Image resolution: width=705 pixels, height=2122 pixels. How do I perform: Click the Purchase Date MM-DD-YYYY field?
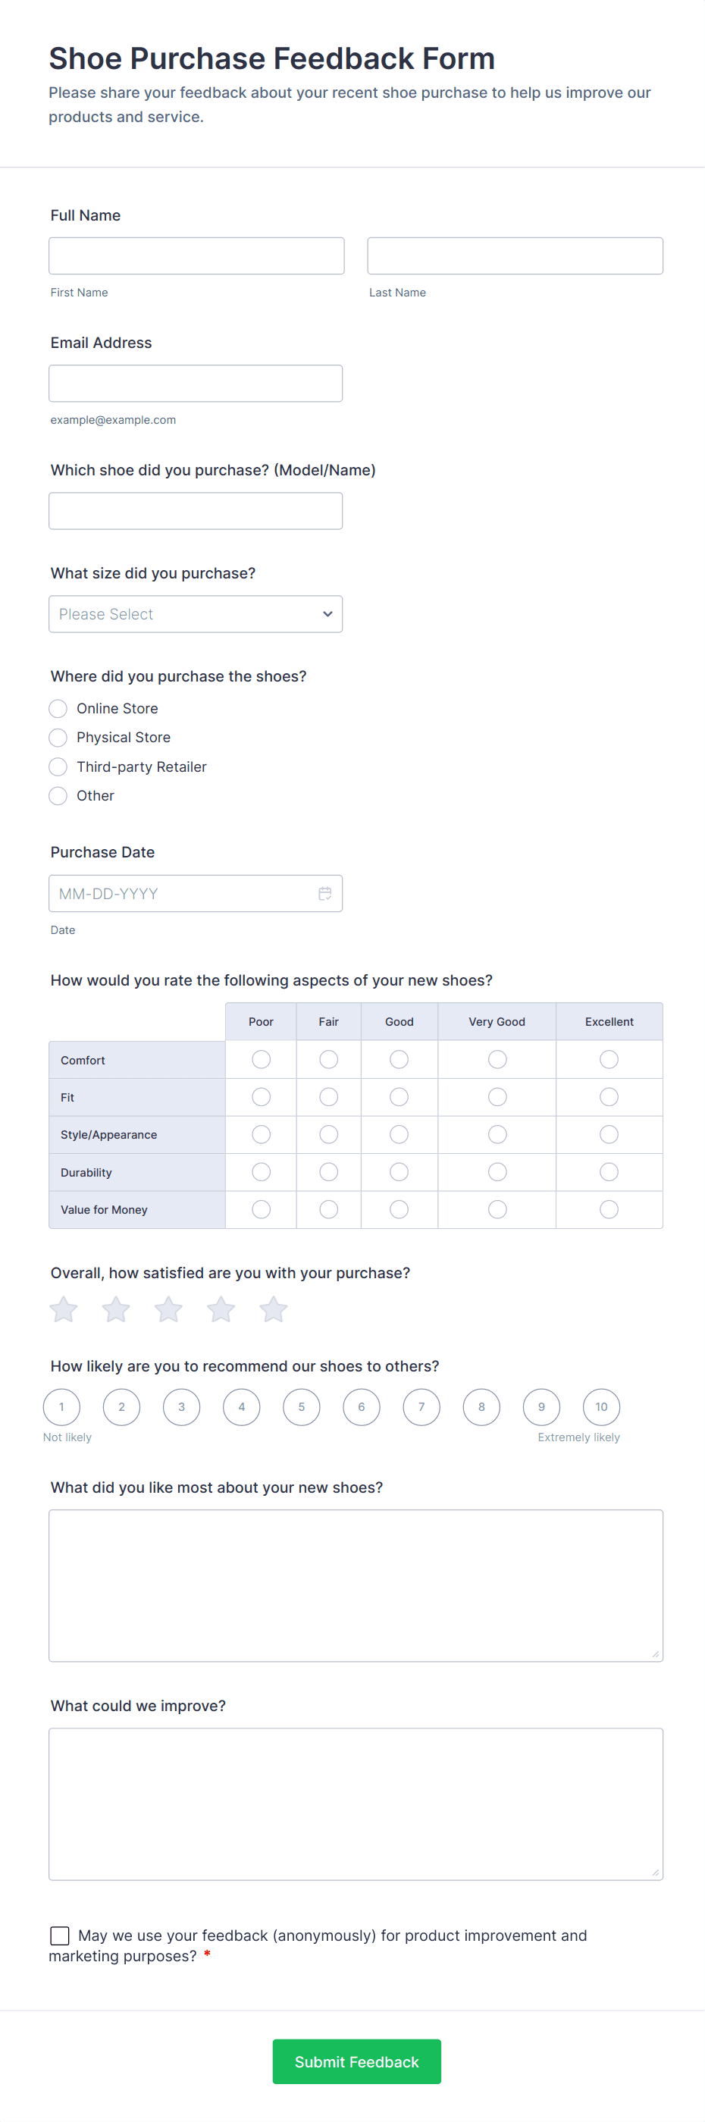181,894
